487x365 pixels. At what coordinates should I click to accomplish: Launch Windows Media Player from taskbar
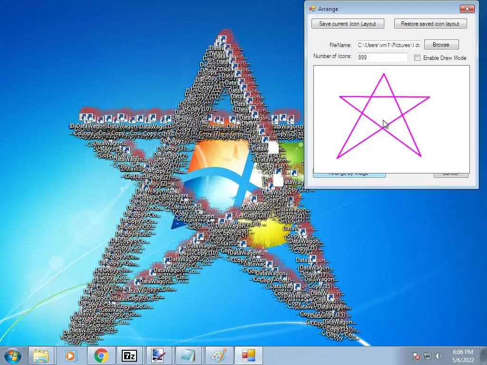point(70,355)
